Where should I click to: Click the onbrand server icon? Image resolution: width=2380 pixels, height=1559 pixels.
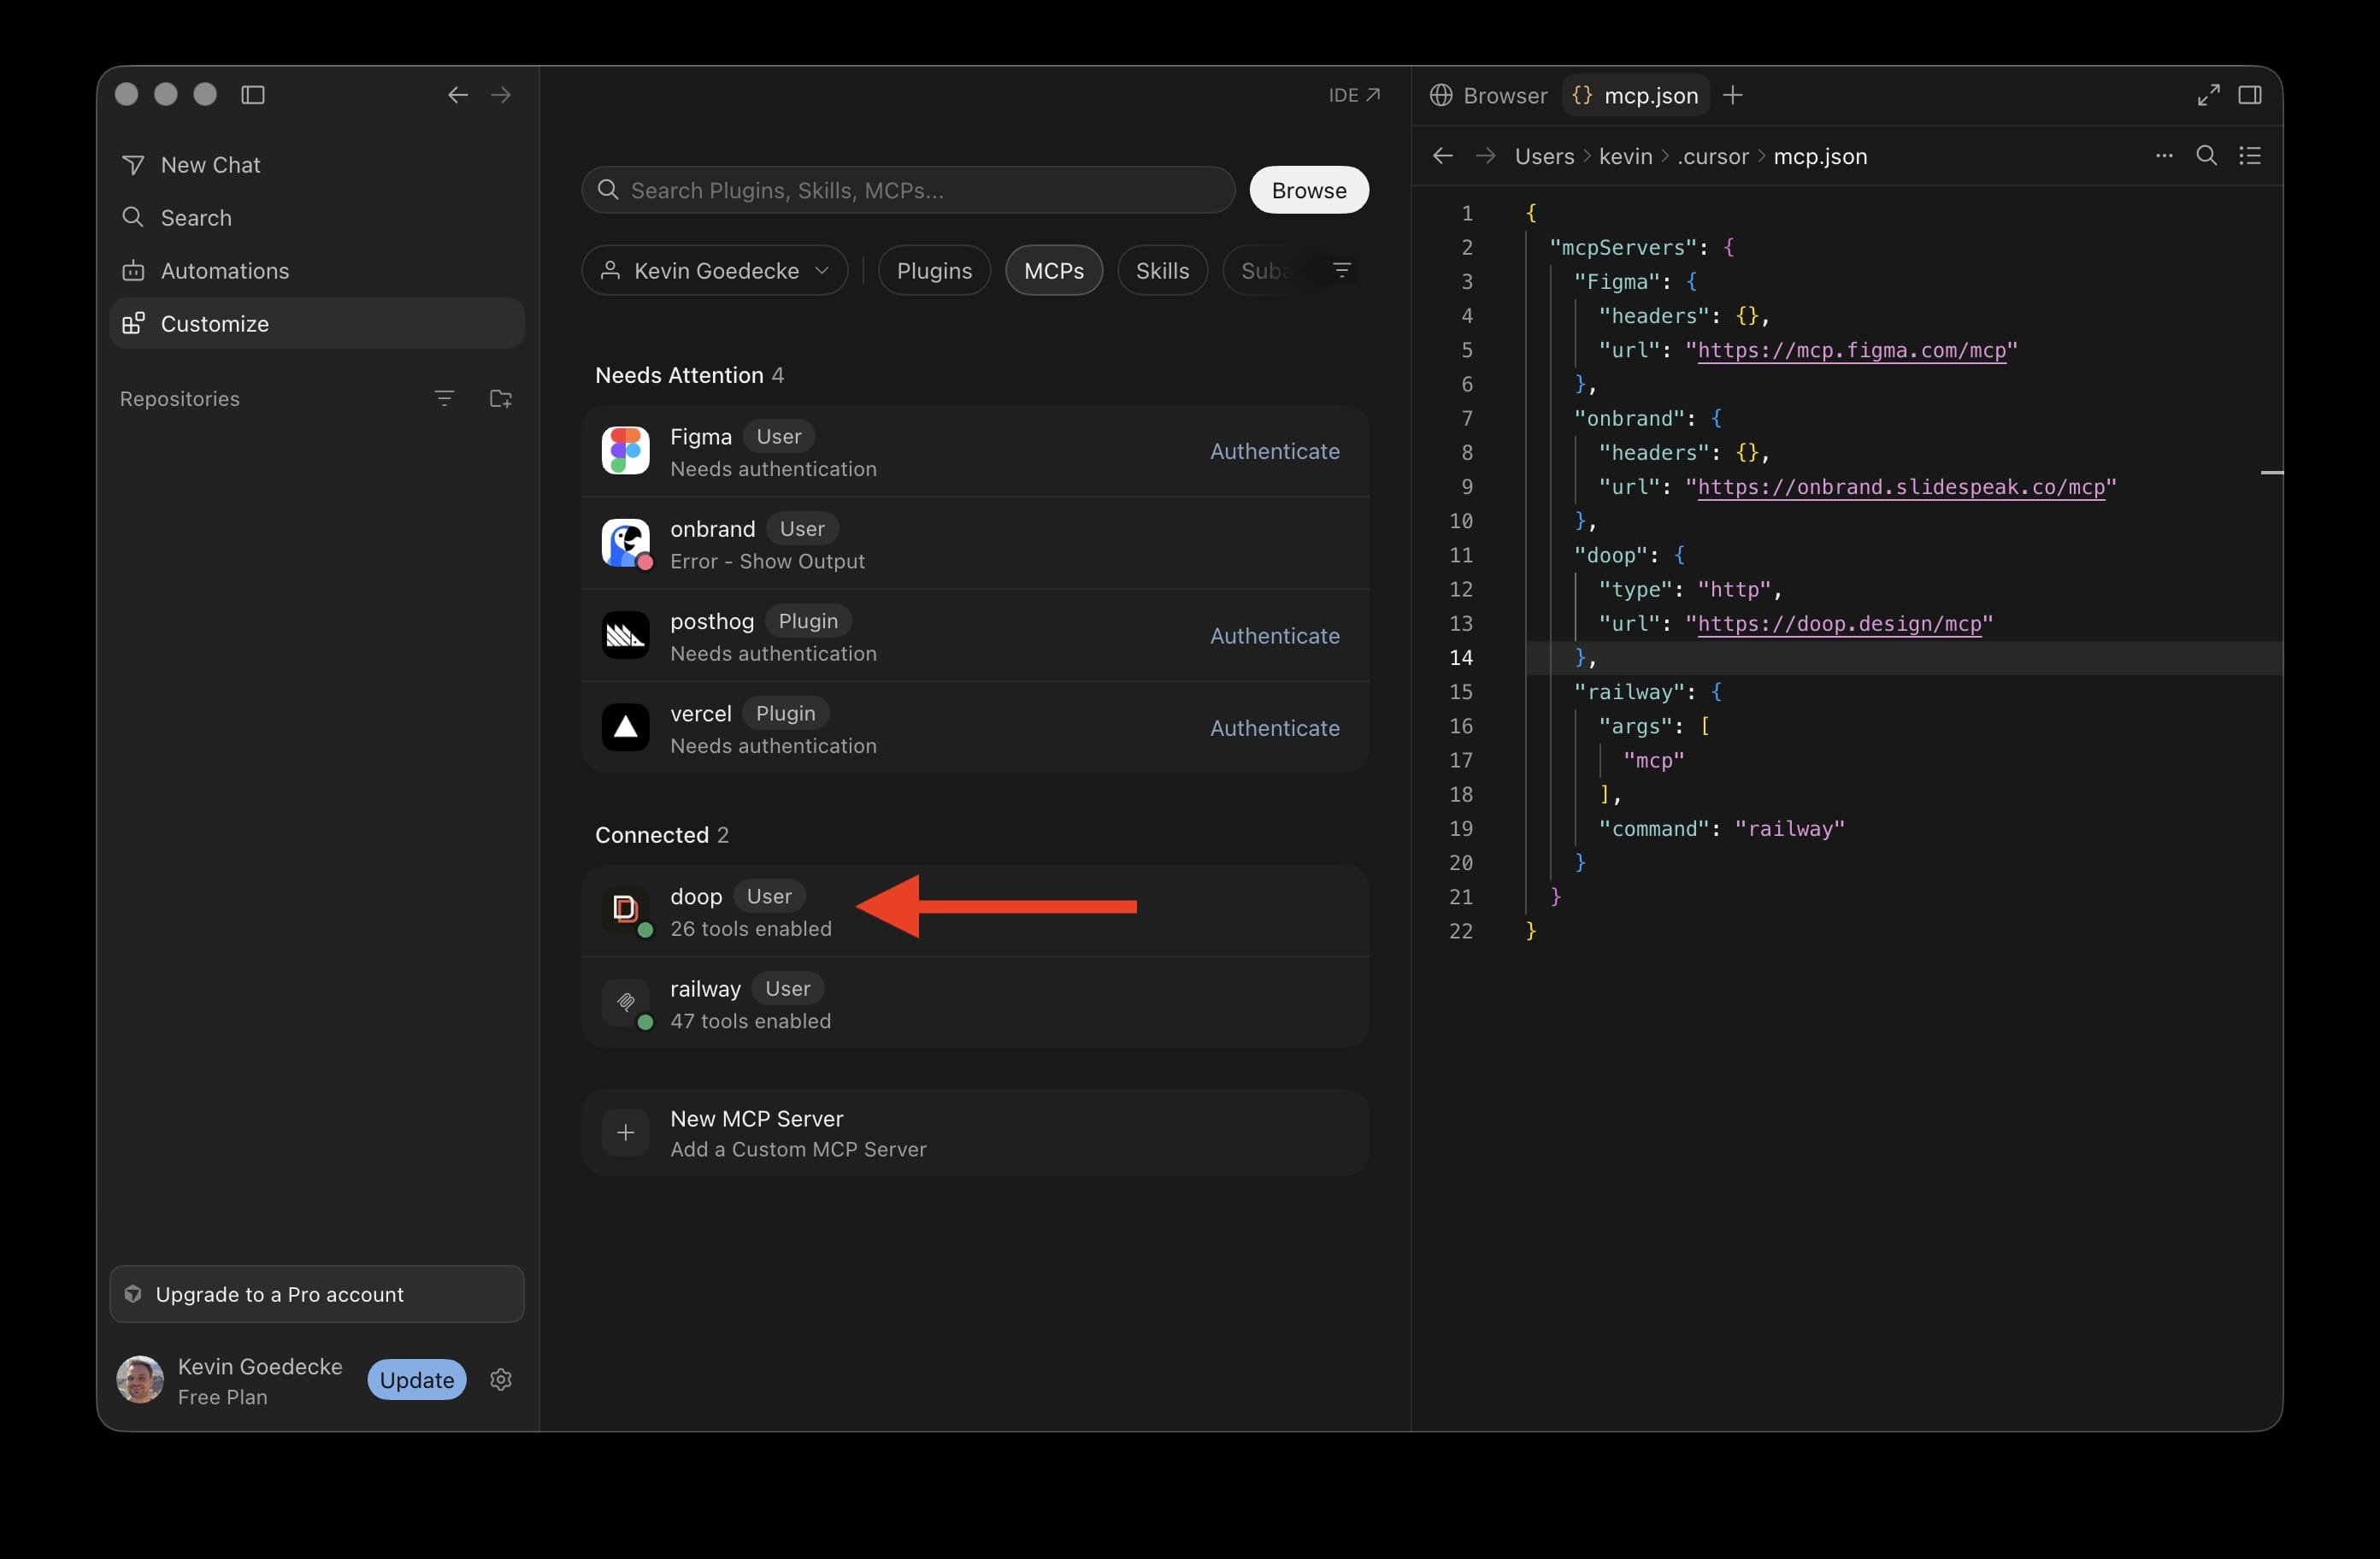click(x=626, y=544)
